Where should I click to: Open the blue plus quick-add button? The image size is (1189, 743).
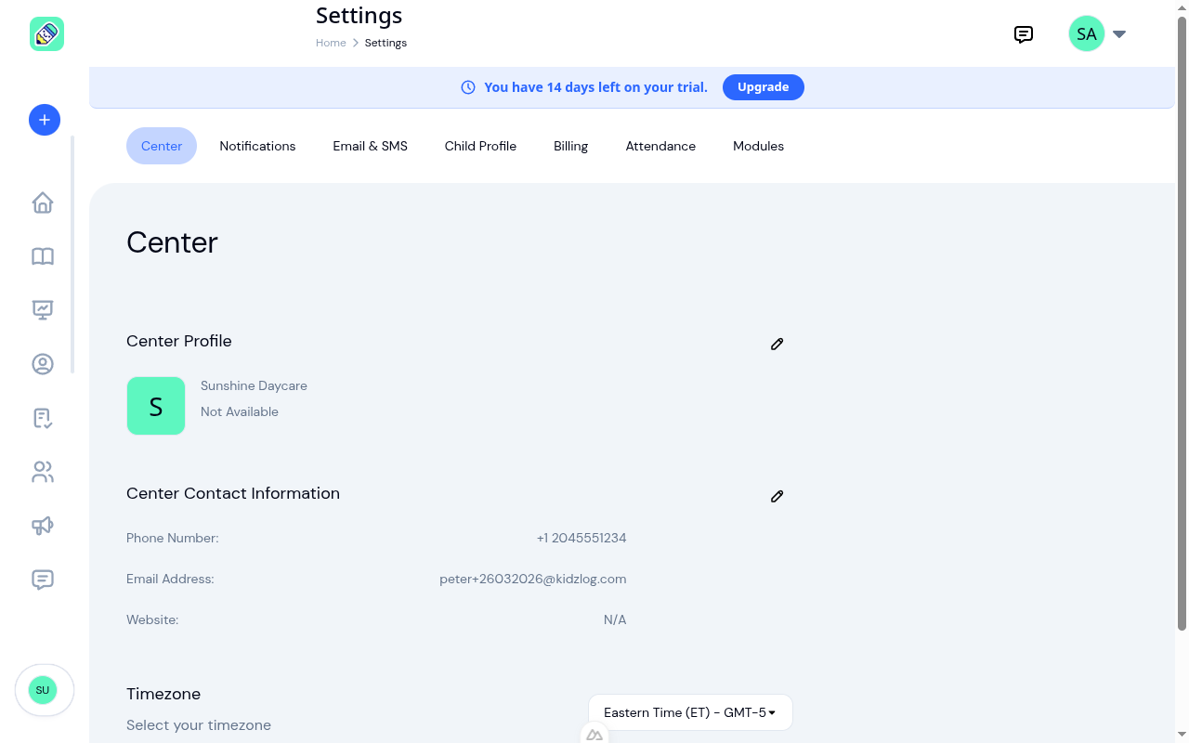point(45,120)
